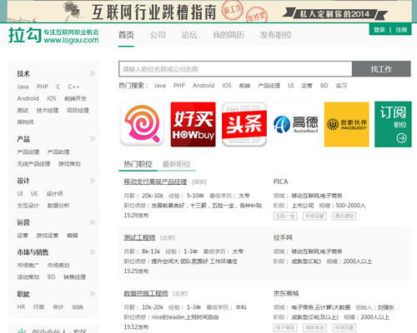Screen dimensions: 417x333
Task: Open the PICA company link
Action: (x=281, y=181)
